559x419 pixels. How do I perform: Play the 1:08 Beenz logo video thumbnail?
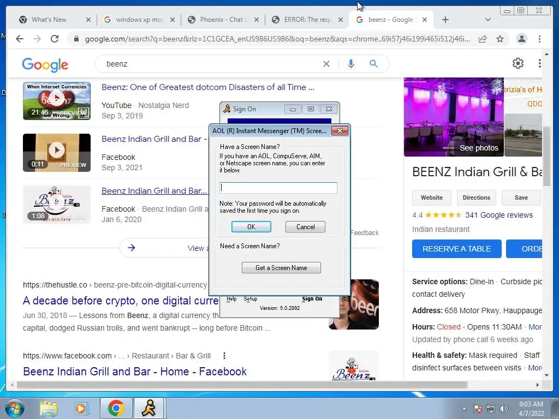point(57,205)
